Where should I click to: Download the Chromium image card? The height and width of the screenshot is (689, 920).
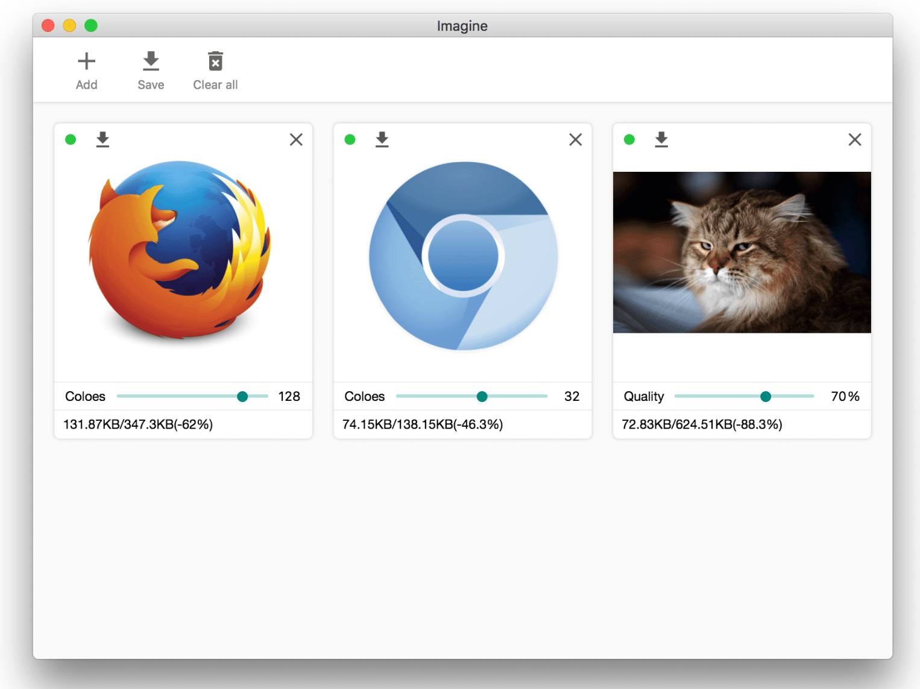tap(382, 140)
